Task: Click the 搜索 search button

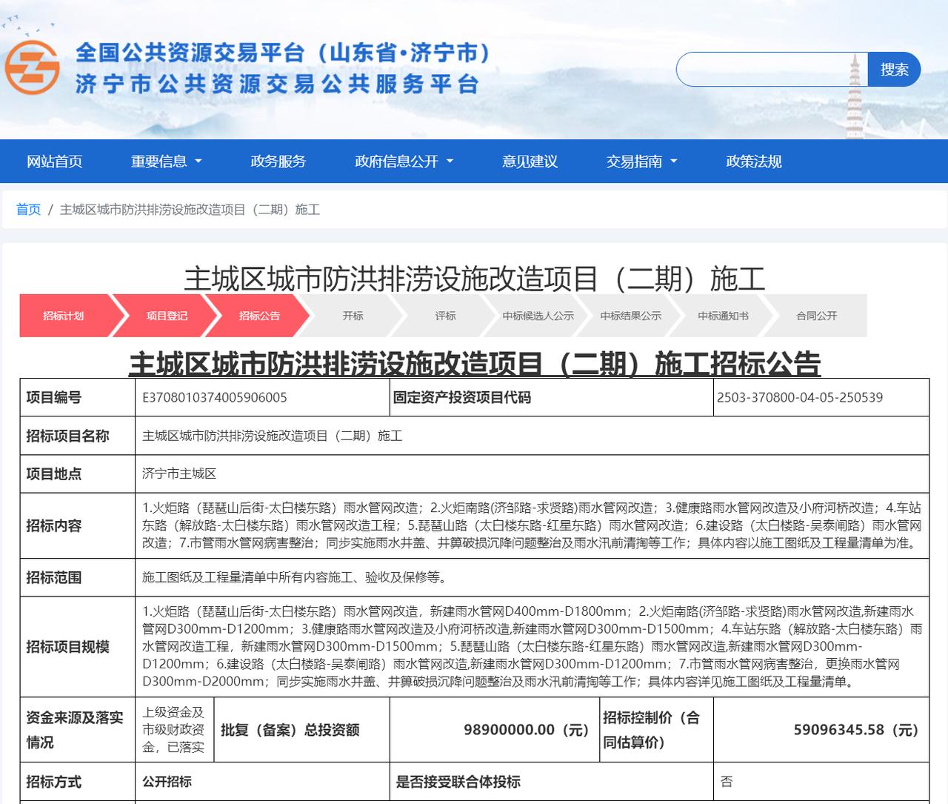Action: (x=894, y=69)
